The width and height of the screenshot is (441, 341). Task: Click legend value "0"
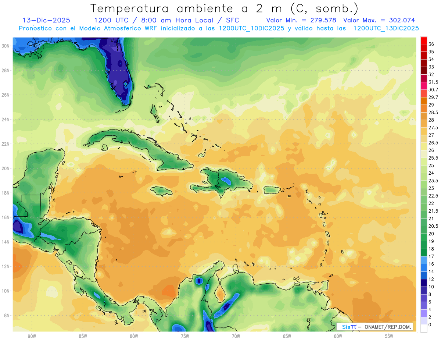point(430,324)
